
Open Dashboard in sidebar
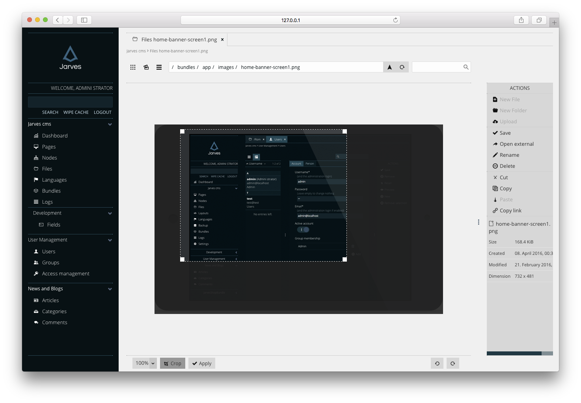(x=55, y=136)
